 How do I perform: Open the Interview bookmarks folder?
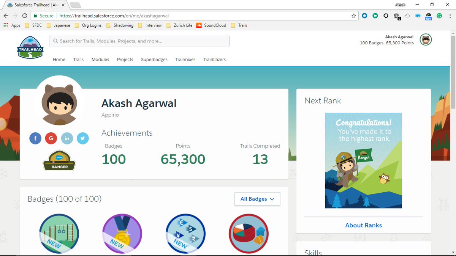pyautogui.click(x=150, y=25)
